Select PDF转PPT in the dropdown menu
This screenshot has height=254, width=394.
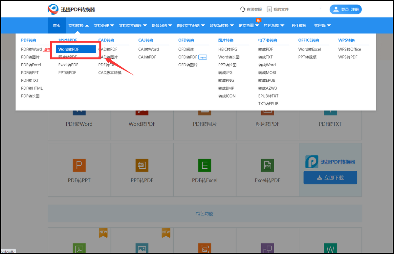pyautogui.click(x=30, y=73)
